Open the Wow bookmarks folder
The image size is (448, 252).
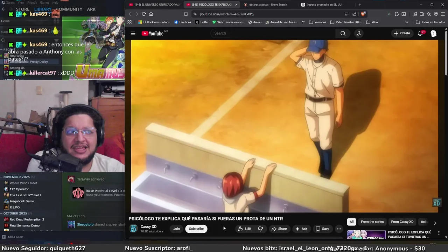[x=372, y=22]
